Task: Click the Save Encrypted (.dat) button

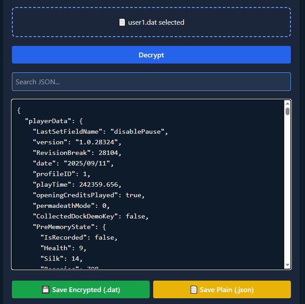Action: pyautogui.click(x=81, y=289)
